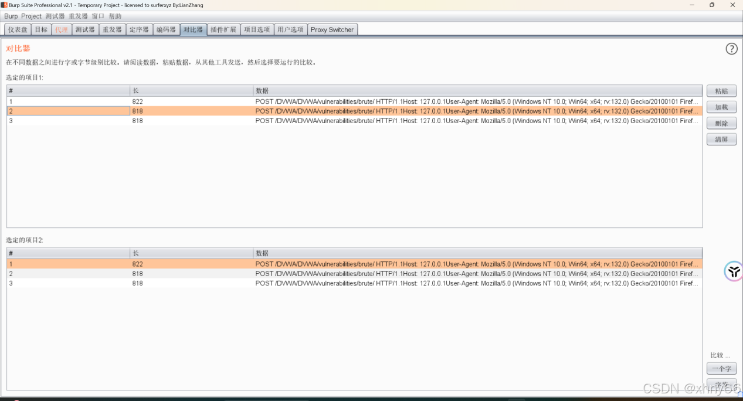
Task: Open the Comparer help question-mark icon
Action: (731, 49)
